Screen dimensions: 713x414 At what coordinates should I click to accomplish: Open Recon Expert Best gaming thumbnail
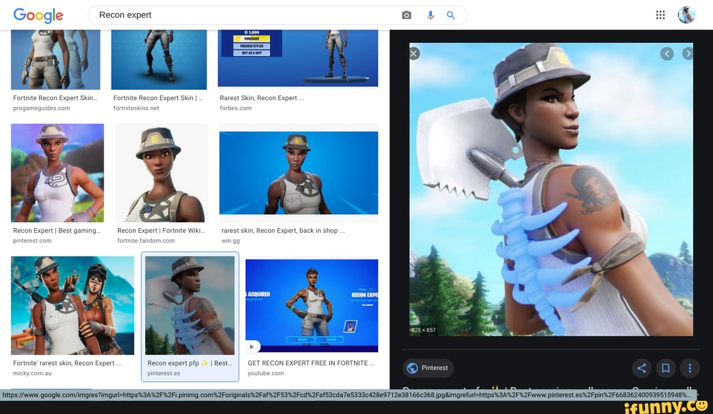pyautogui.click(x=57, y=173)
